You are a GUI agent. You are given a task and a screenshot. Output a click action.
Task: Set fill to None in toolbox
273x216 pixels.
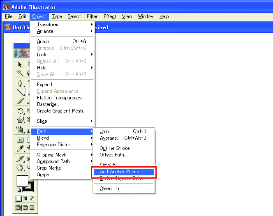click(32, 198)
